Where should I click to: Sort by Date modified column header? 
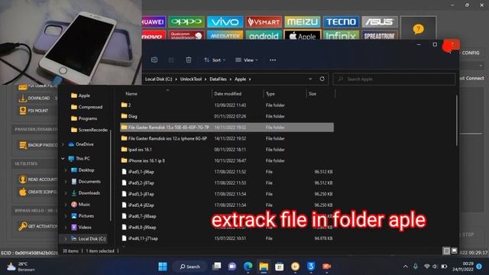click(x=228, y=93)
